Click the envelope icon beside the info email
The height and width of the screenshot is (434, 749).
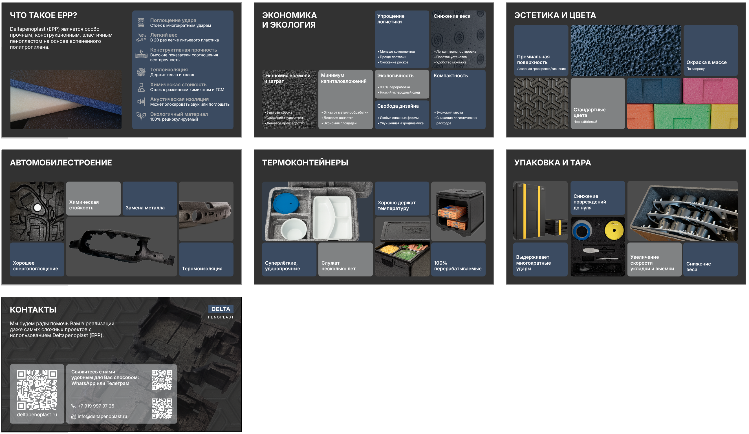coord(73,417)
